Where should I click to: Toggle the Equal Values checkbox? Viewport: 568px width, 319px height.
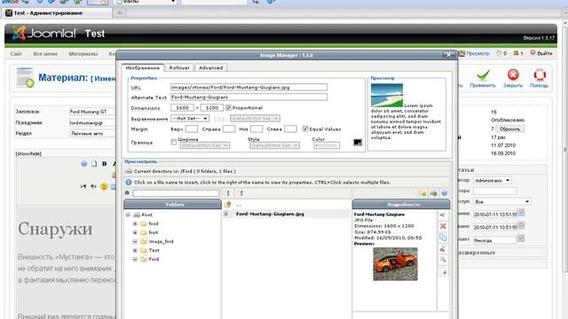(305, 128)
